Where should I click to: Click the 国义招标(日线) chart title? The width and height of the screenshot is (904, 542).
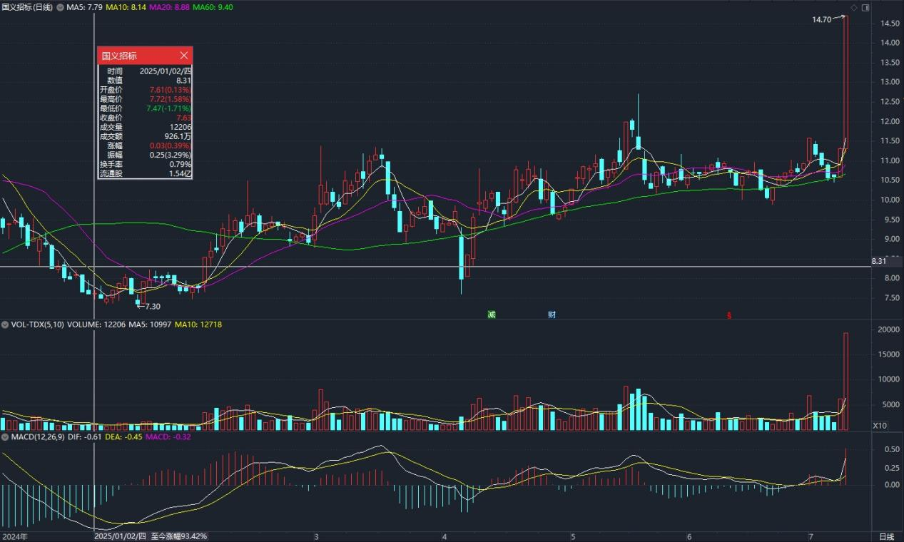point(27,7)
